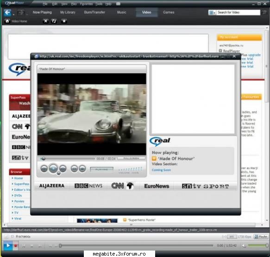Expand the DVDs item in Browse list
Viewport: 270px width, 257px height.
[17, 195]
